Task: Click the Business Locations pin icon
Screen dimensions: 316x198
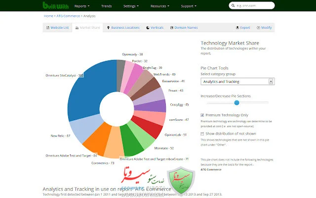Action: point(108,28)
